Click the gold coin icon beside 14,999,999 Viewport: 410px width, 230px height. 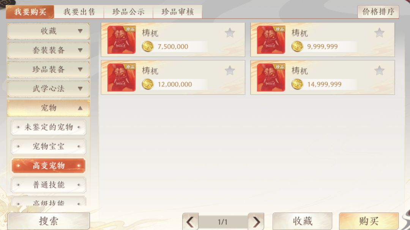[x=297, y=84]
